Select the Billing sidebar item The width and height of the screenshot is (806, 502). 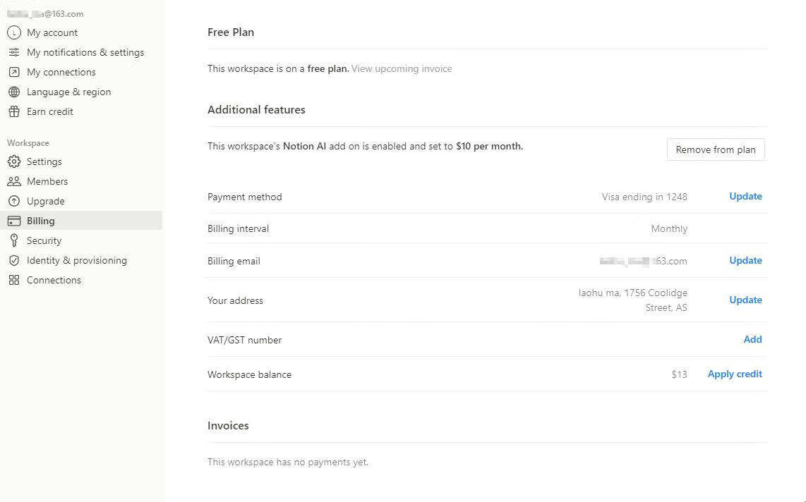81,221
